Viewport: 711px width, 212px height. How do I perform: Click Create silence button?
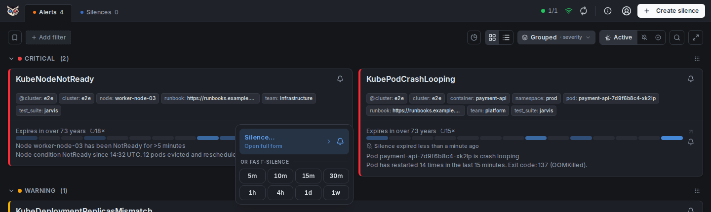coord(671,11)
